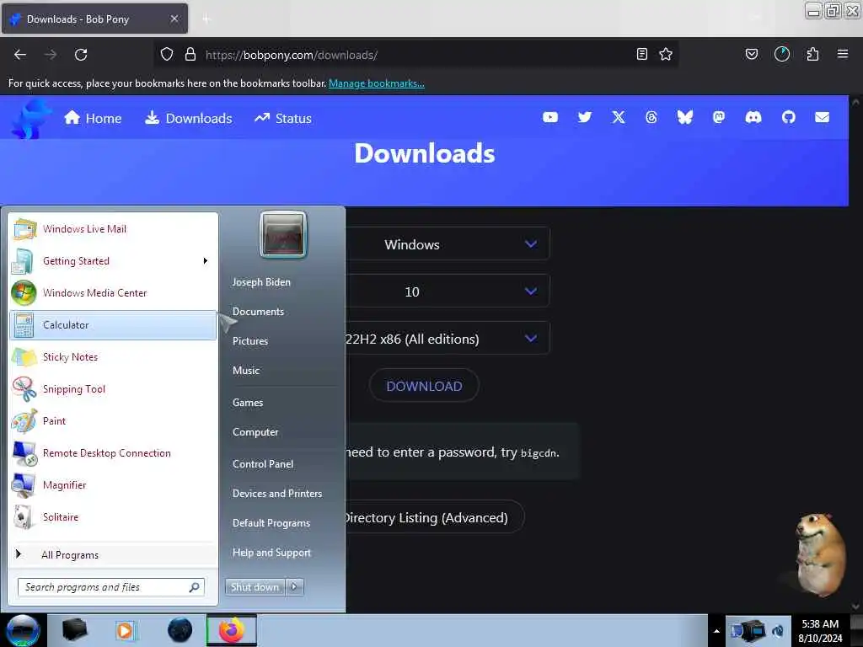This screenshot has height=647, width=863.
Task: Open Mastodon icon in site header
Action: coord(719,117)
